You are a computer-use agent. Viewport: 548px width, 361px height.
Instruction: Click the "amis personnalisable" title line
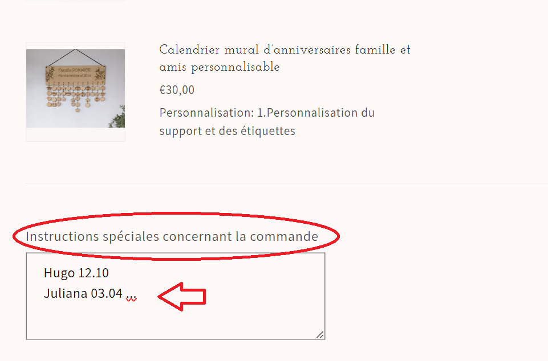point(220,67)
